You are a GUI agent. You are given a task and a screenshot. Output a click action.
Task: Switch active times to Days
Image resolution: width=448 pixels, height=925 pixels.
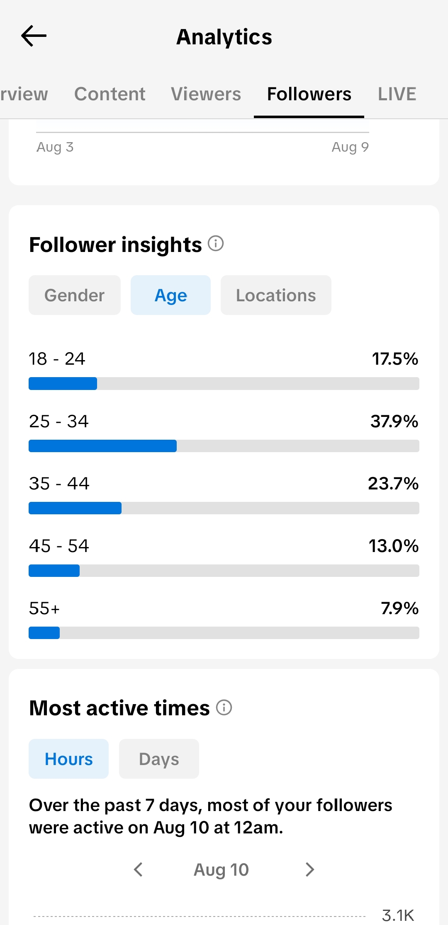[159, 759]
